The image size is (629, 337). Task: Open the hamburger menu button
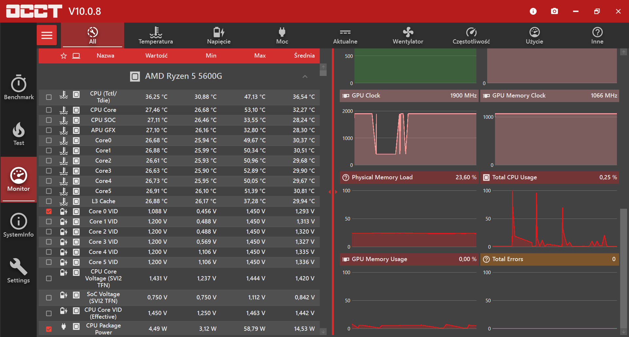coord(47,35)
